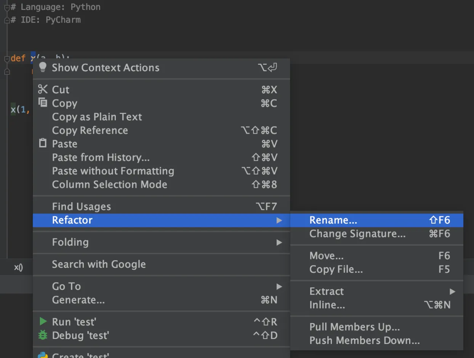Image resolution: width=474 pixels, height=358 pixels.
Task: Choose Search with Google
Action: 162,264
